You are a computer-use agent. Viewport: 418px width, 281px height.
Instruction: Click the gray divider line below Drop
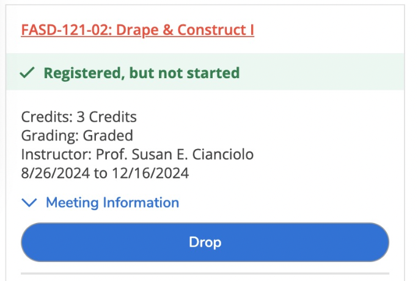205,273
